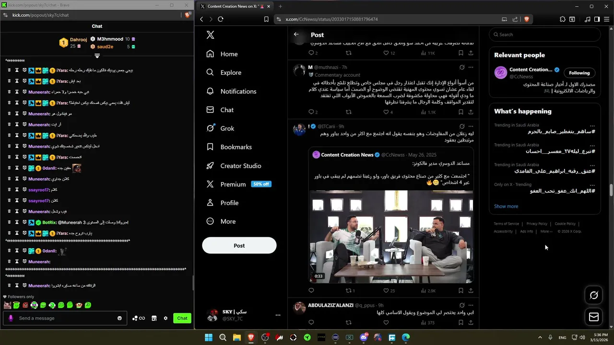Image resolution: width=614 pixels, height=345 pixels.
Task: View analytics of 2.9K views post
Action: (428, 290)
